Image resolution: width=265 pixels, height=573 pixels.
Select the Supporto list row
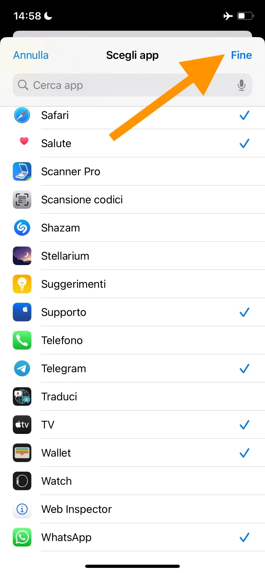(128, 312)
